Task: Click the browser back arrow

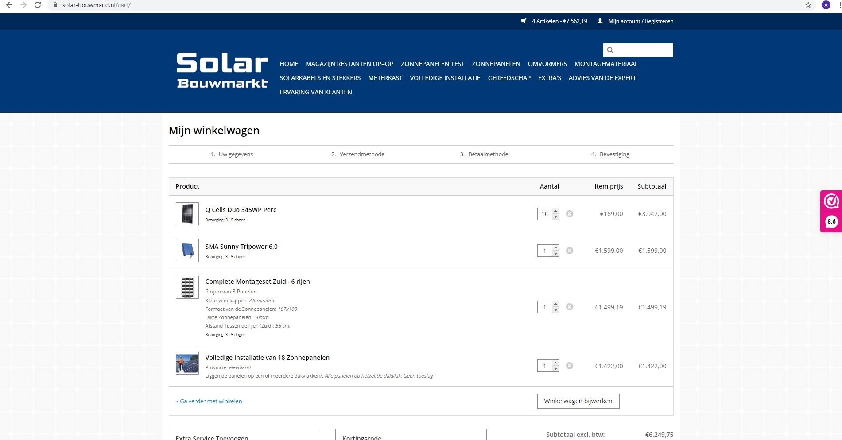Action: click(9, 5)
